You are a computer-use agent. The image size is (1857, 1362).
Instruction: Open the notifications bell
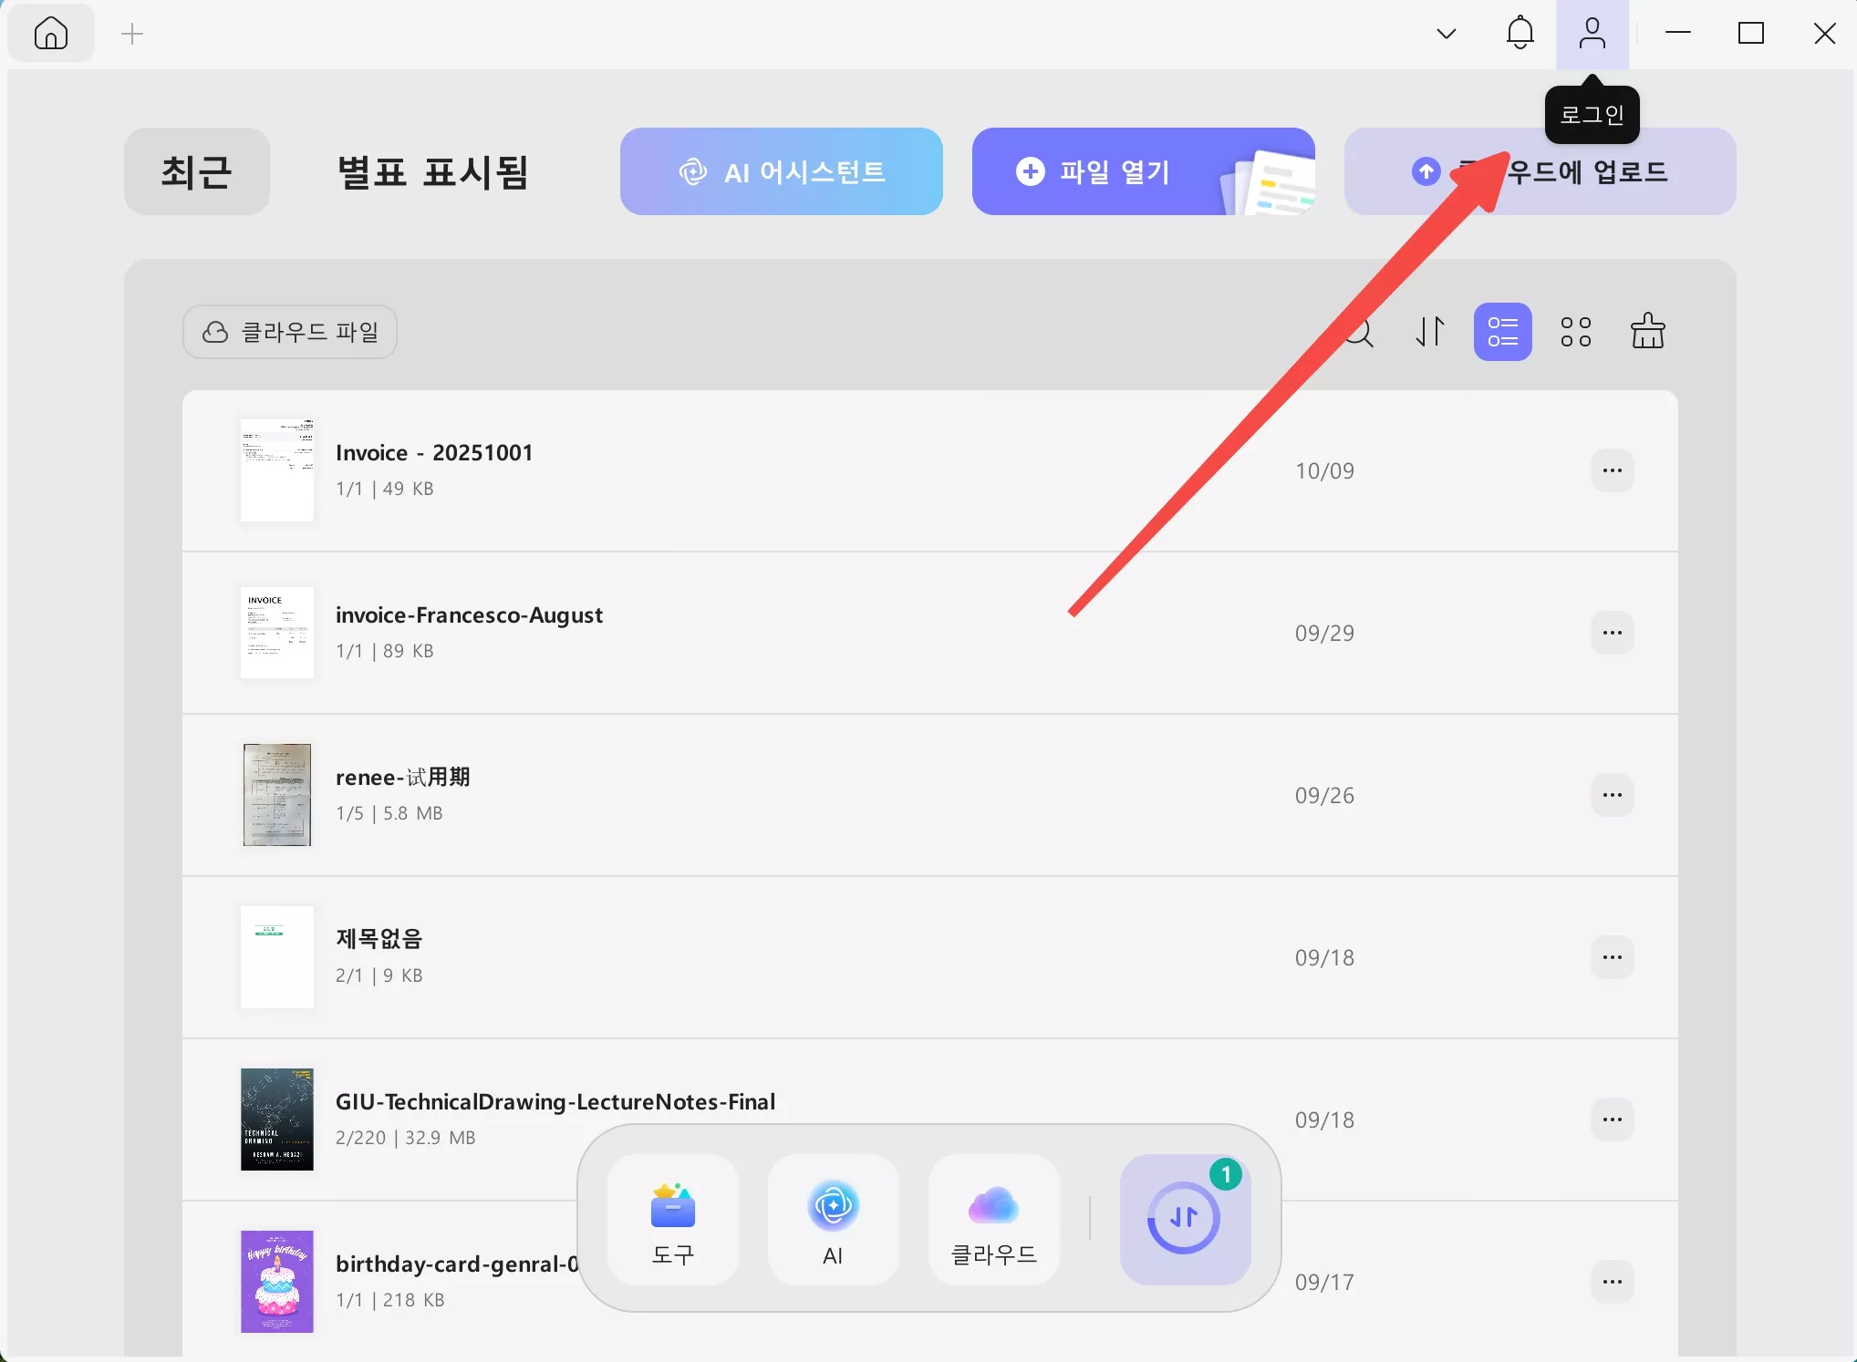pos(1520,34)
